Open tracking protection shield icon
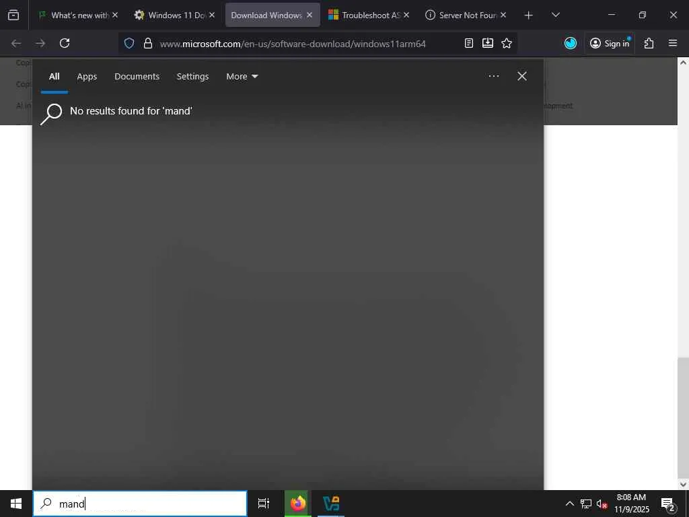The image size is (689, 517). point(129,43)
